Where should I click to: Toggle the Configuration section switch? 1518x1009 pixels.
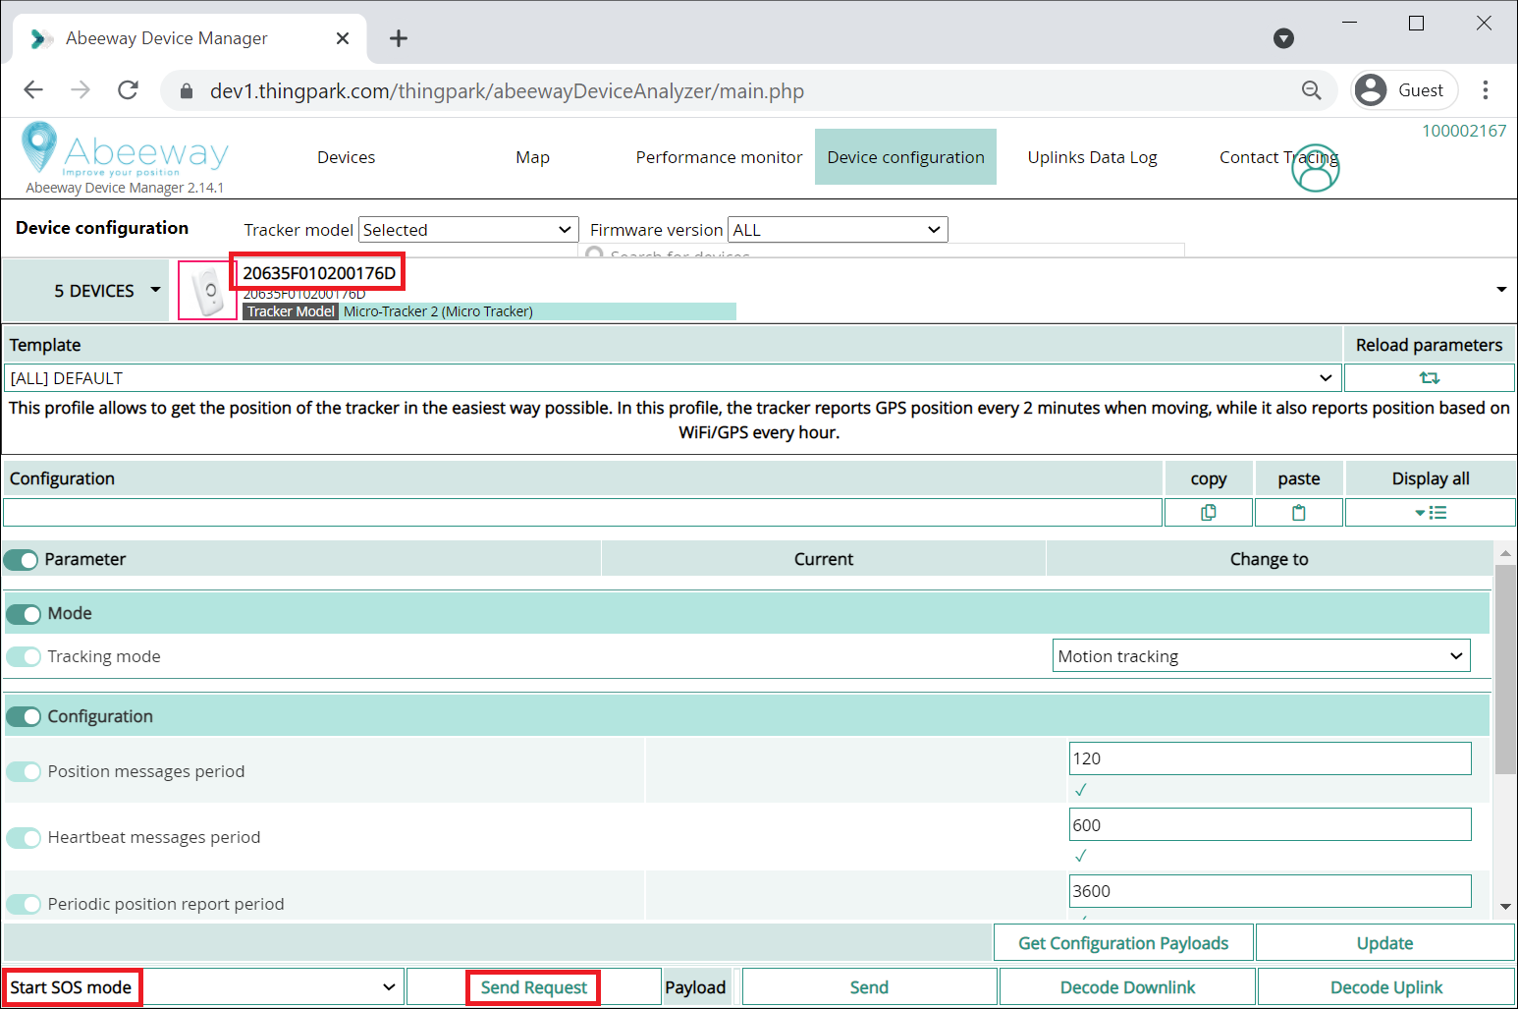(25, 716)
